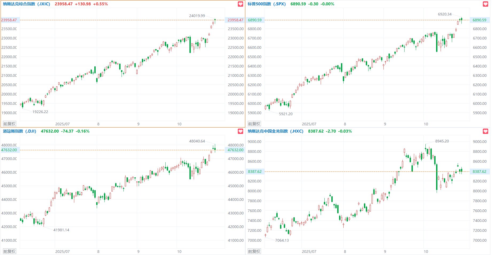Screen dimensions: 493x255
Task: Select the 5921.20 low marker on S&P chart
Action: click(x=286, y=114)
